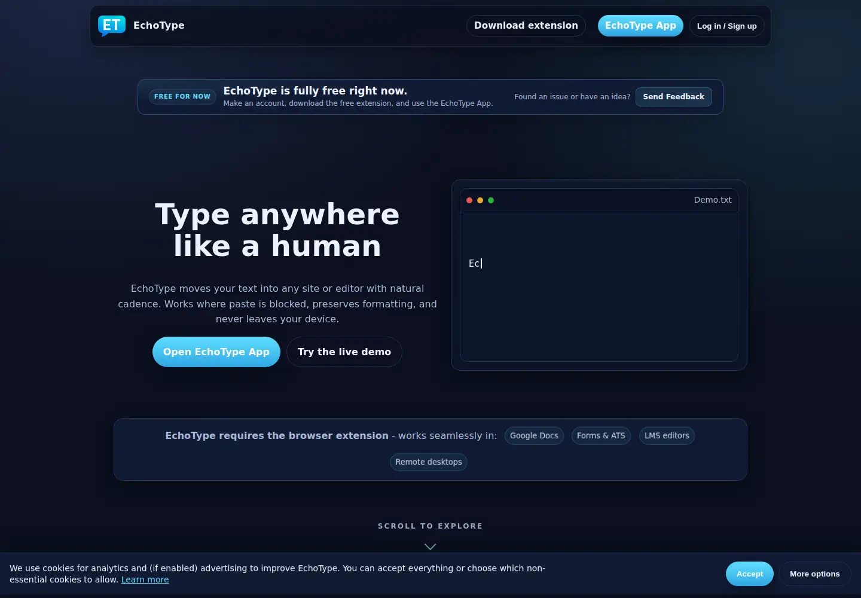The width and height of the screenshot is (861, 598).
Task: Select the Google Docs chip
Action: [534, 435]
